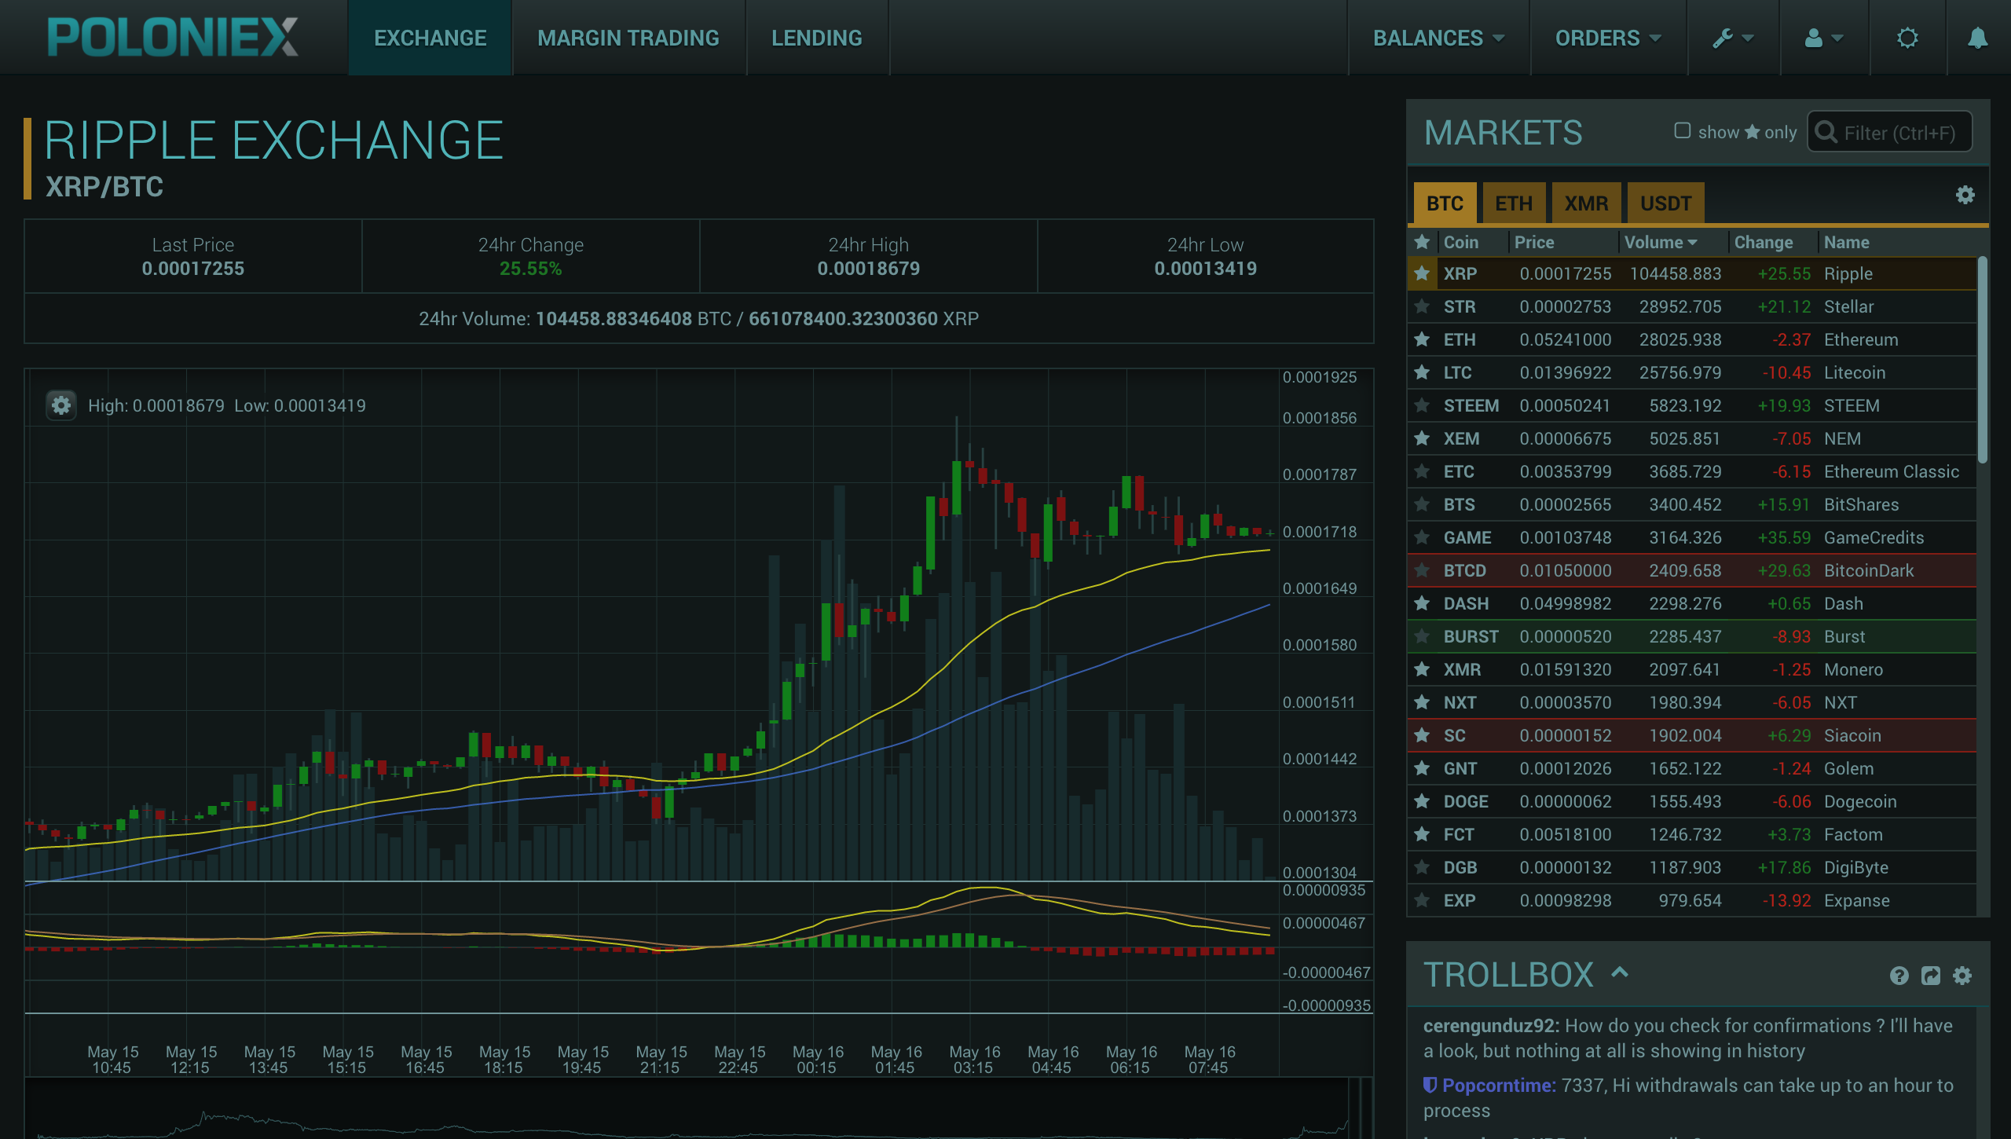Click the filter search magnifier icon
Viewport: 2011px width, 1139px height.
[x=1826, y=132]
